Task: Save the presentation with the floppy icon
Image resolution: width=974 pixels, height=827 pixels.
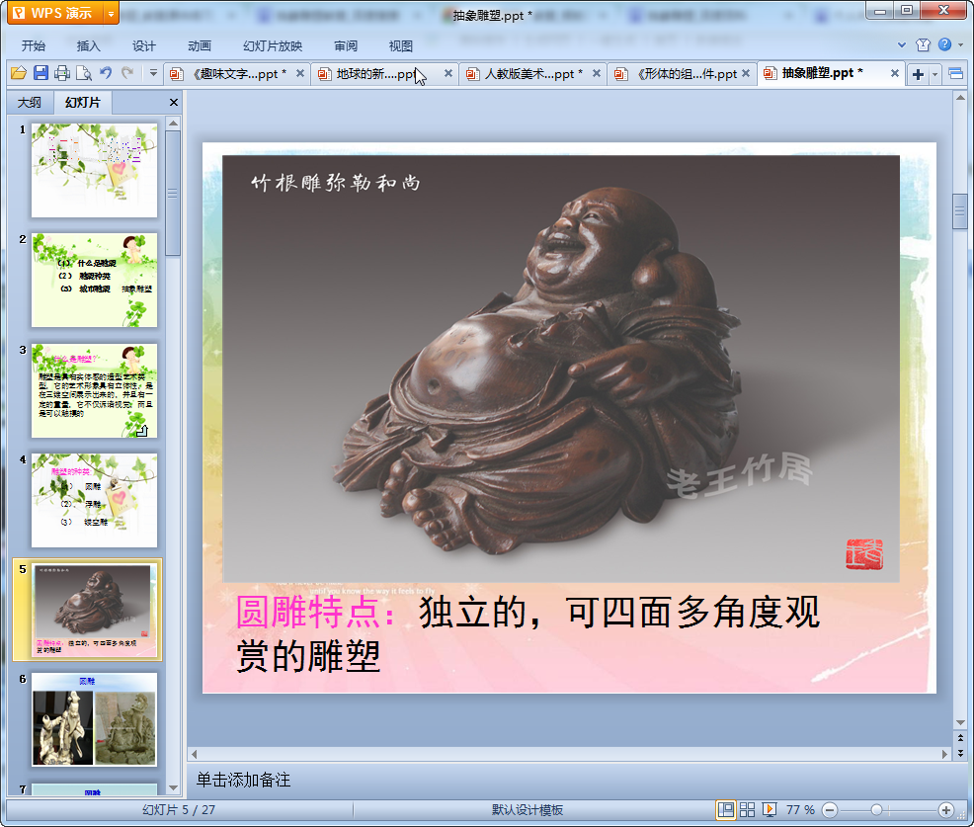Action: 41,73
